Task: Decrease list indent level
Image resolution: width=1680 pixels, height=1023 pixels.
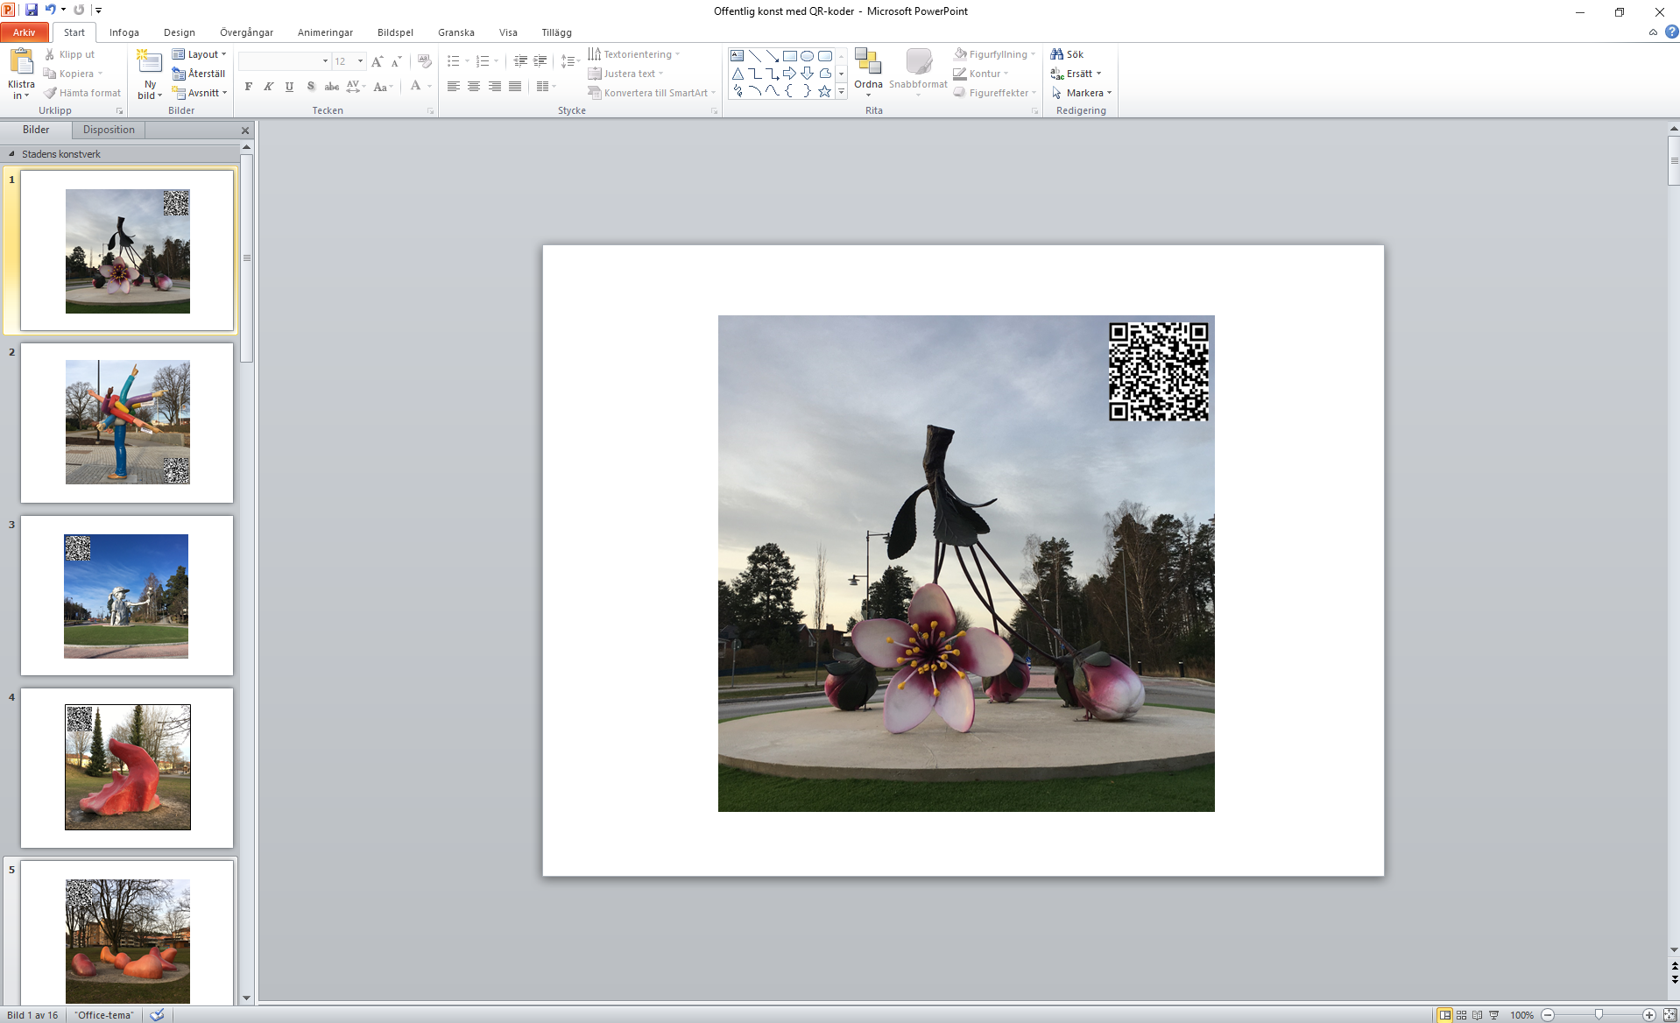Action: (x=520, y=61)
